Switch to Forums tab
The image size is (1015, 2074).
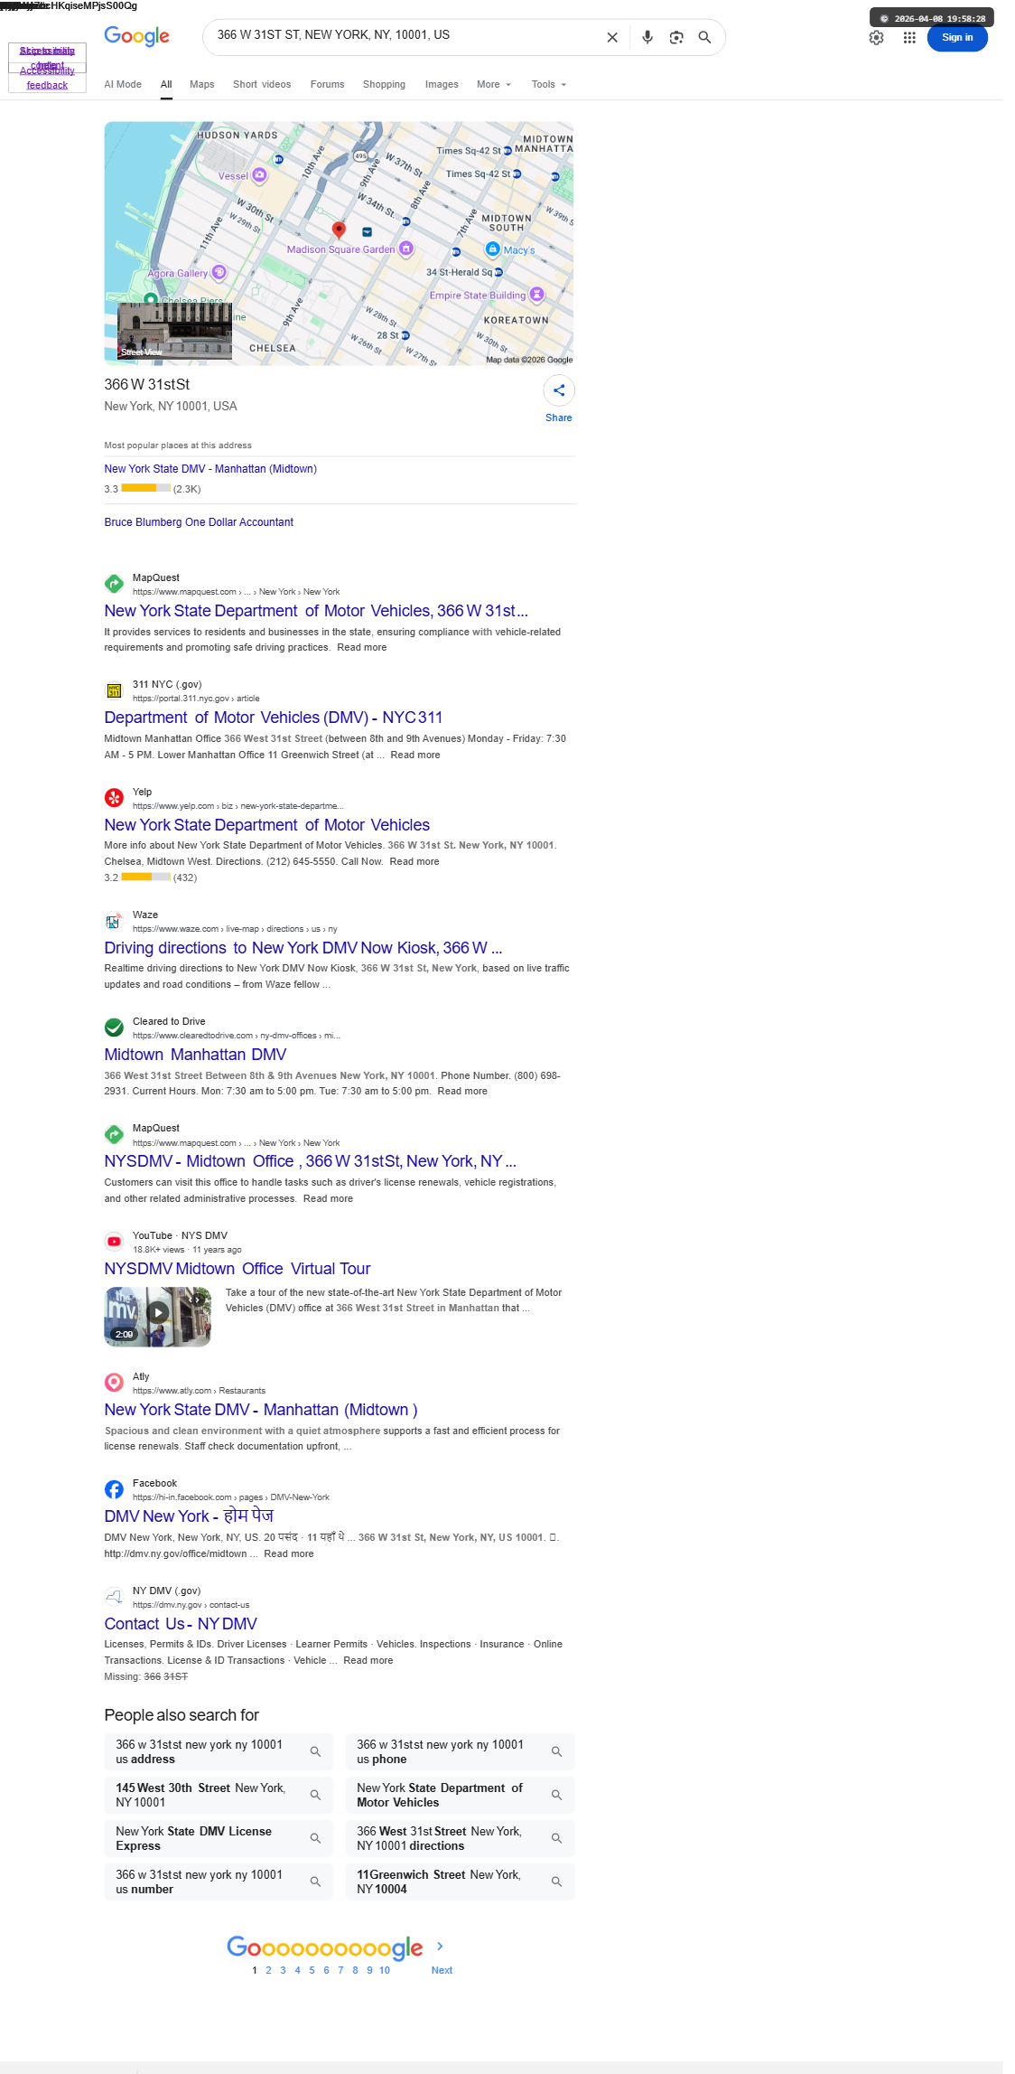click(327, 84)
